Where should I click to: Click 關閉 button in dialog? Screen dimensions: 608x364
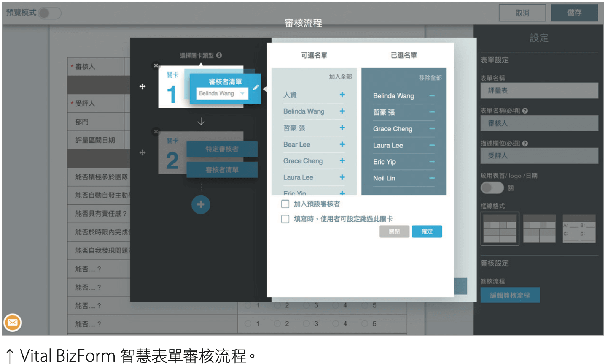tap(394, 231)
